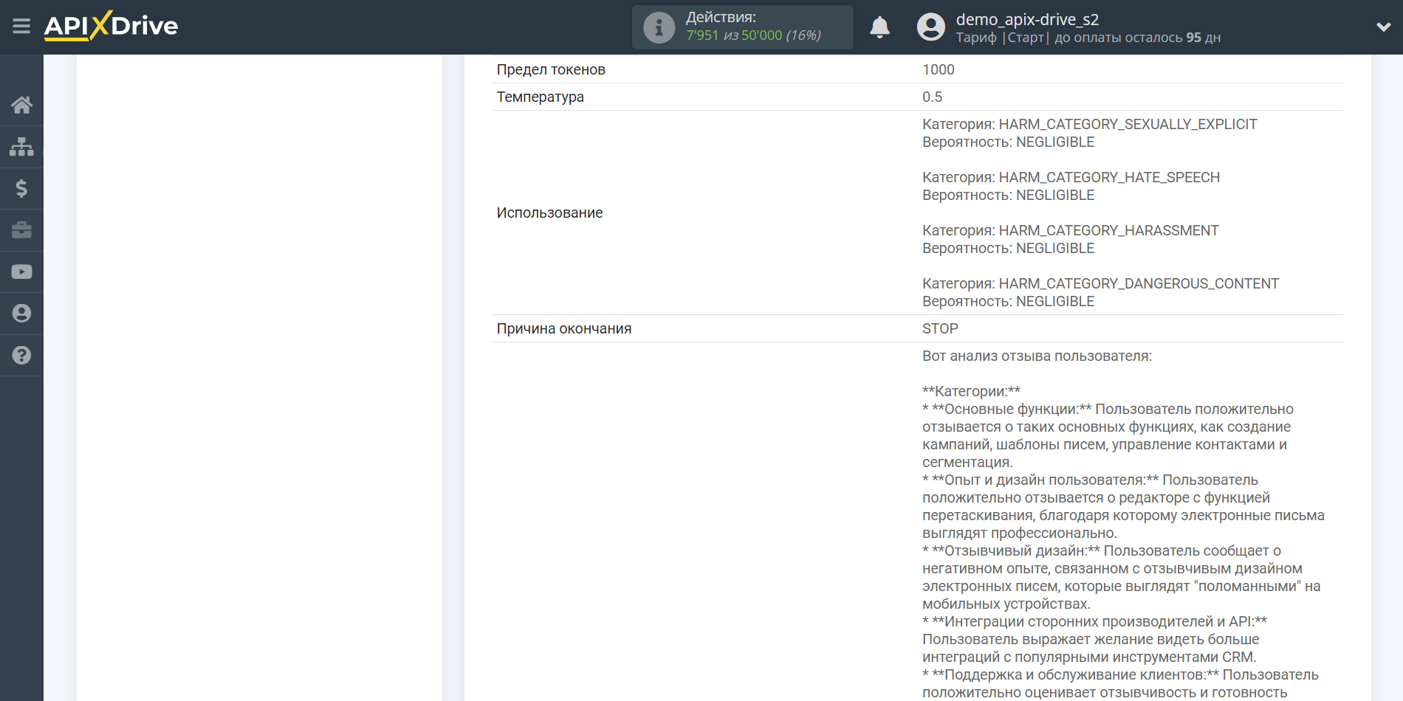This screenshot has width=1403, height=701.
Task: Open help question mark icon
Action: point(21,355)
